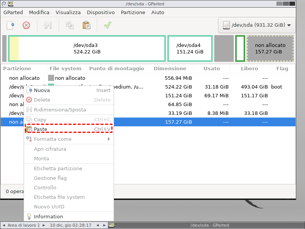Choose Nuova from the context menu
Image resolution: width=305 pixels, height=229 pixels.
pyautogui.click(x=69, y=90)
